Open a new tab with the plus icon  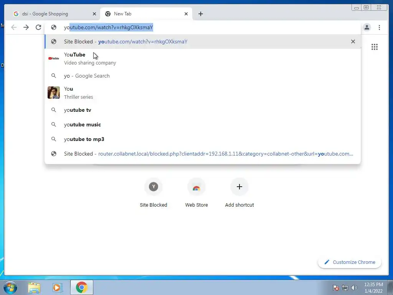click(200, 14)
